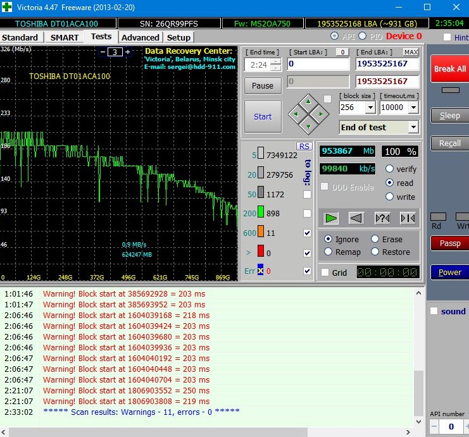The height and width of the screenshot is (437, 469).
Task: Click the right arrow of diamond navigator
Action: tap(321, 114)
